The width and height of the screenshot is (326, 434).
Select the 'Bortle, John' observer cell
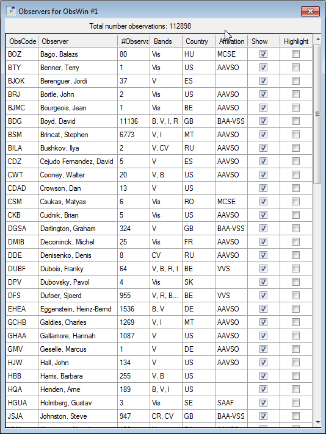coord(78,94)
